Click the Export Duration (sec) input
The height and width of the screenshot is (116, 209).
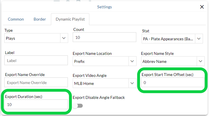36,105
